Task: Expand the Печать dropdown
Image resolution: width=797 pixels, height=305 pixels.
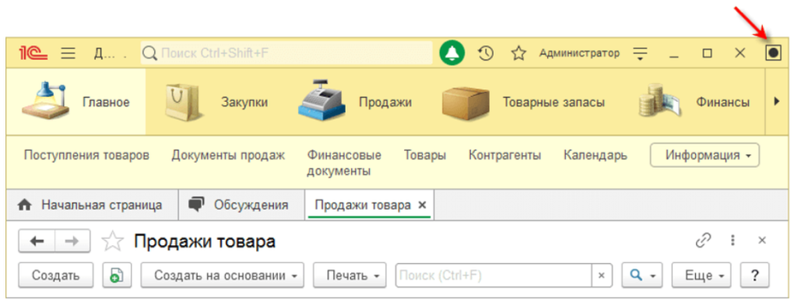Action: [x=349, y=275]
